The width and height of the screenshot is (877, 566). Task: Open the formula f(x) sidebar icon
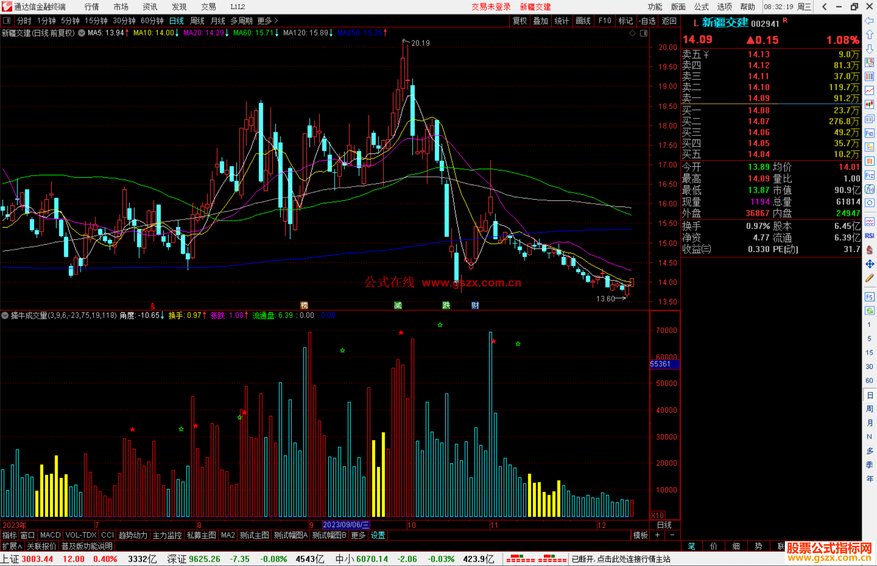coord(869,189)
